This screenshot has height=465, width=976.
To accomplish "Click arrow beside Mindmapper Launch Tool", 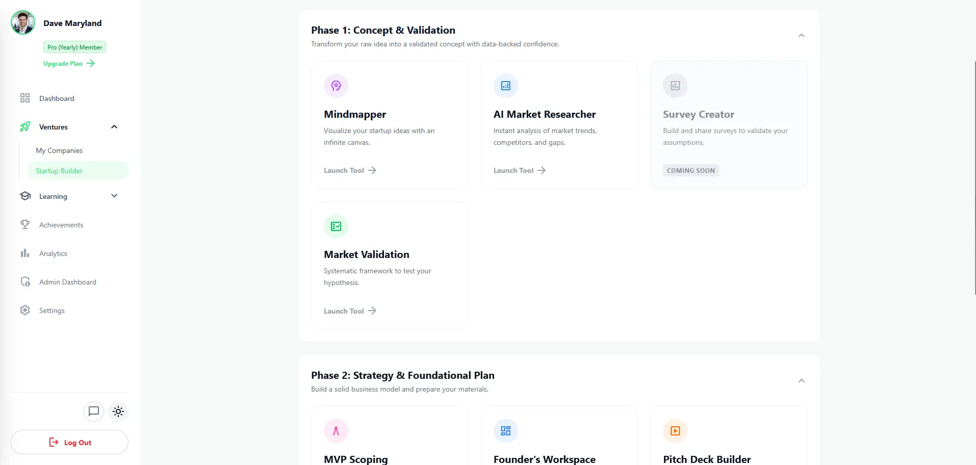I will pos(372,170).
